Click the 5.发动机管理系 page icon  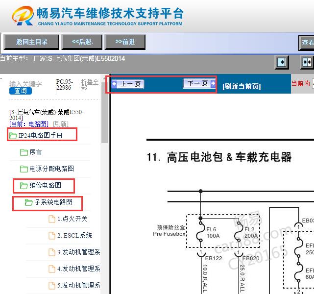click(x=52, y=285)
